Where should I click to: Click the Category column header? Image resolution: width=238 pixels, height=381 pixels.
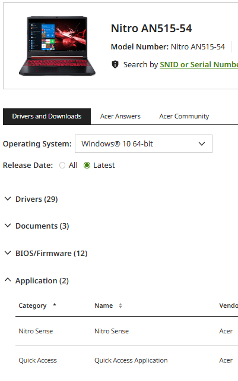(x=33, y=305)
